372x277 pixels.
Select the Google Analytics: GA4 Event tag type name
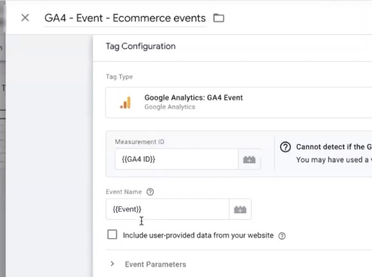pyautogui.click(x=193, y=98)
